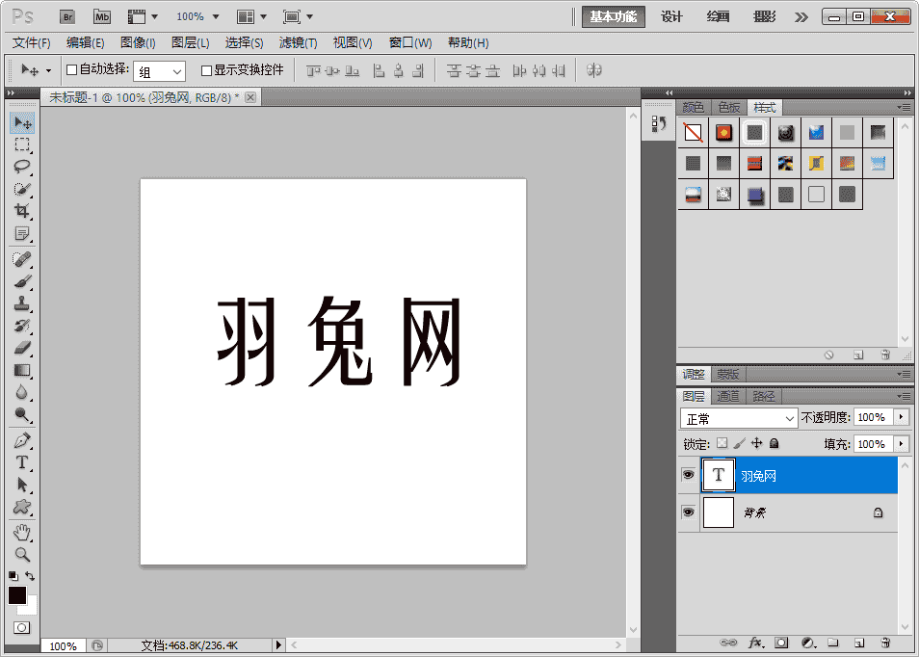This screenshot has width=919, height=657.
Task: Expand the 不透明度 opacity slider arrow
Action: tap(901, 417)
